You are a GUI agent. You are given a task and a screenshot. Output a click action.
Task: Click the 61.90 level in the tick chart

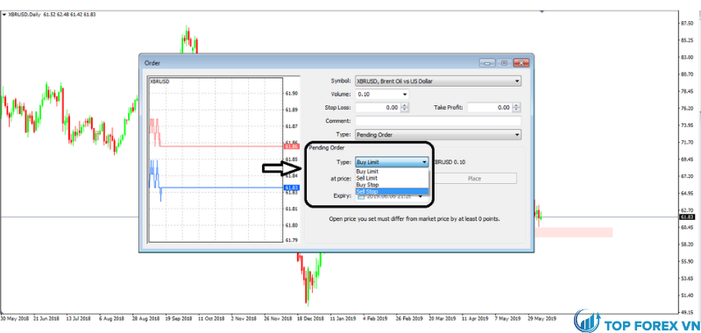[292, 94]
